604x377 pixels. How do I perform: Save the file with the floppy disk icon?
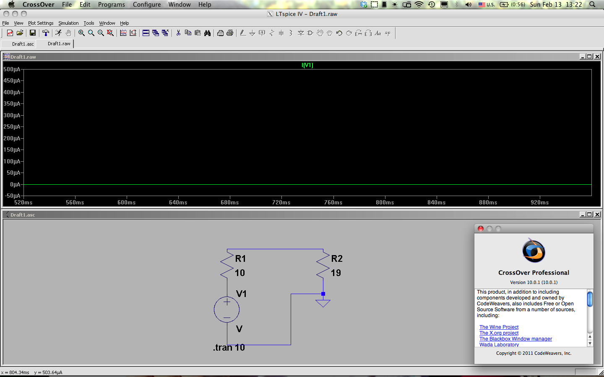coord(32,33)
